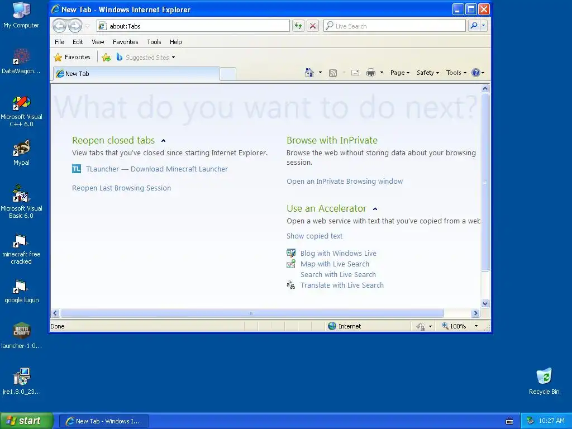Image resolution: width=572 pixels, height=429 pixels.
Task: Click inside the about:Tabs address bar
Action: click(193, 26)
